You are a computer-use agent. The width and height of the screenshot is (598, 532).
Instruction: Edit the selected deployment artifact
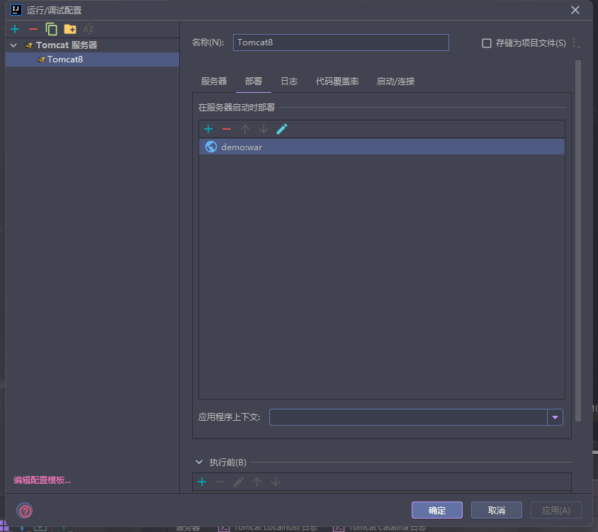point(281,130)
